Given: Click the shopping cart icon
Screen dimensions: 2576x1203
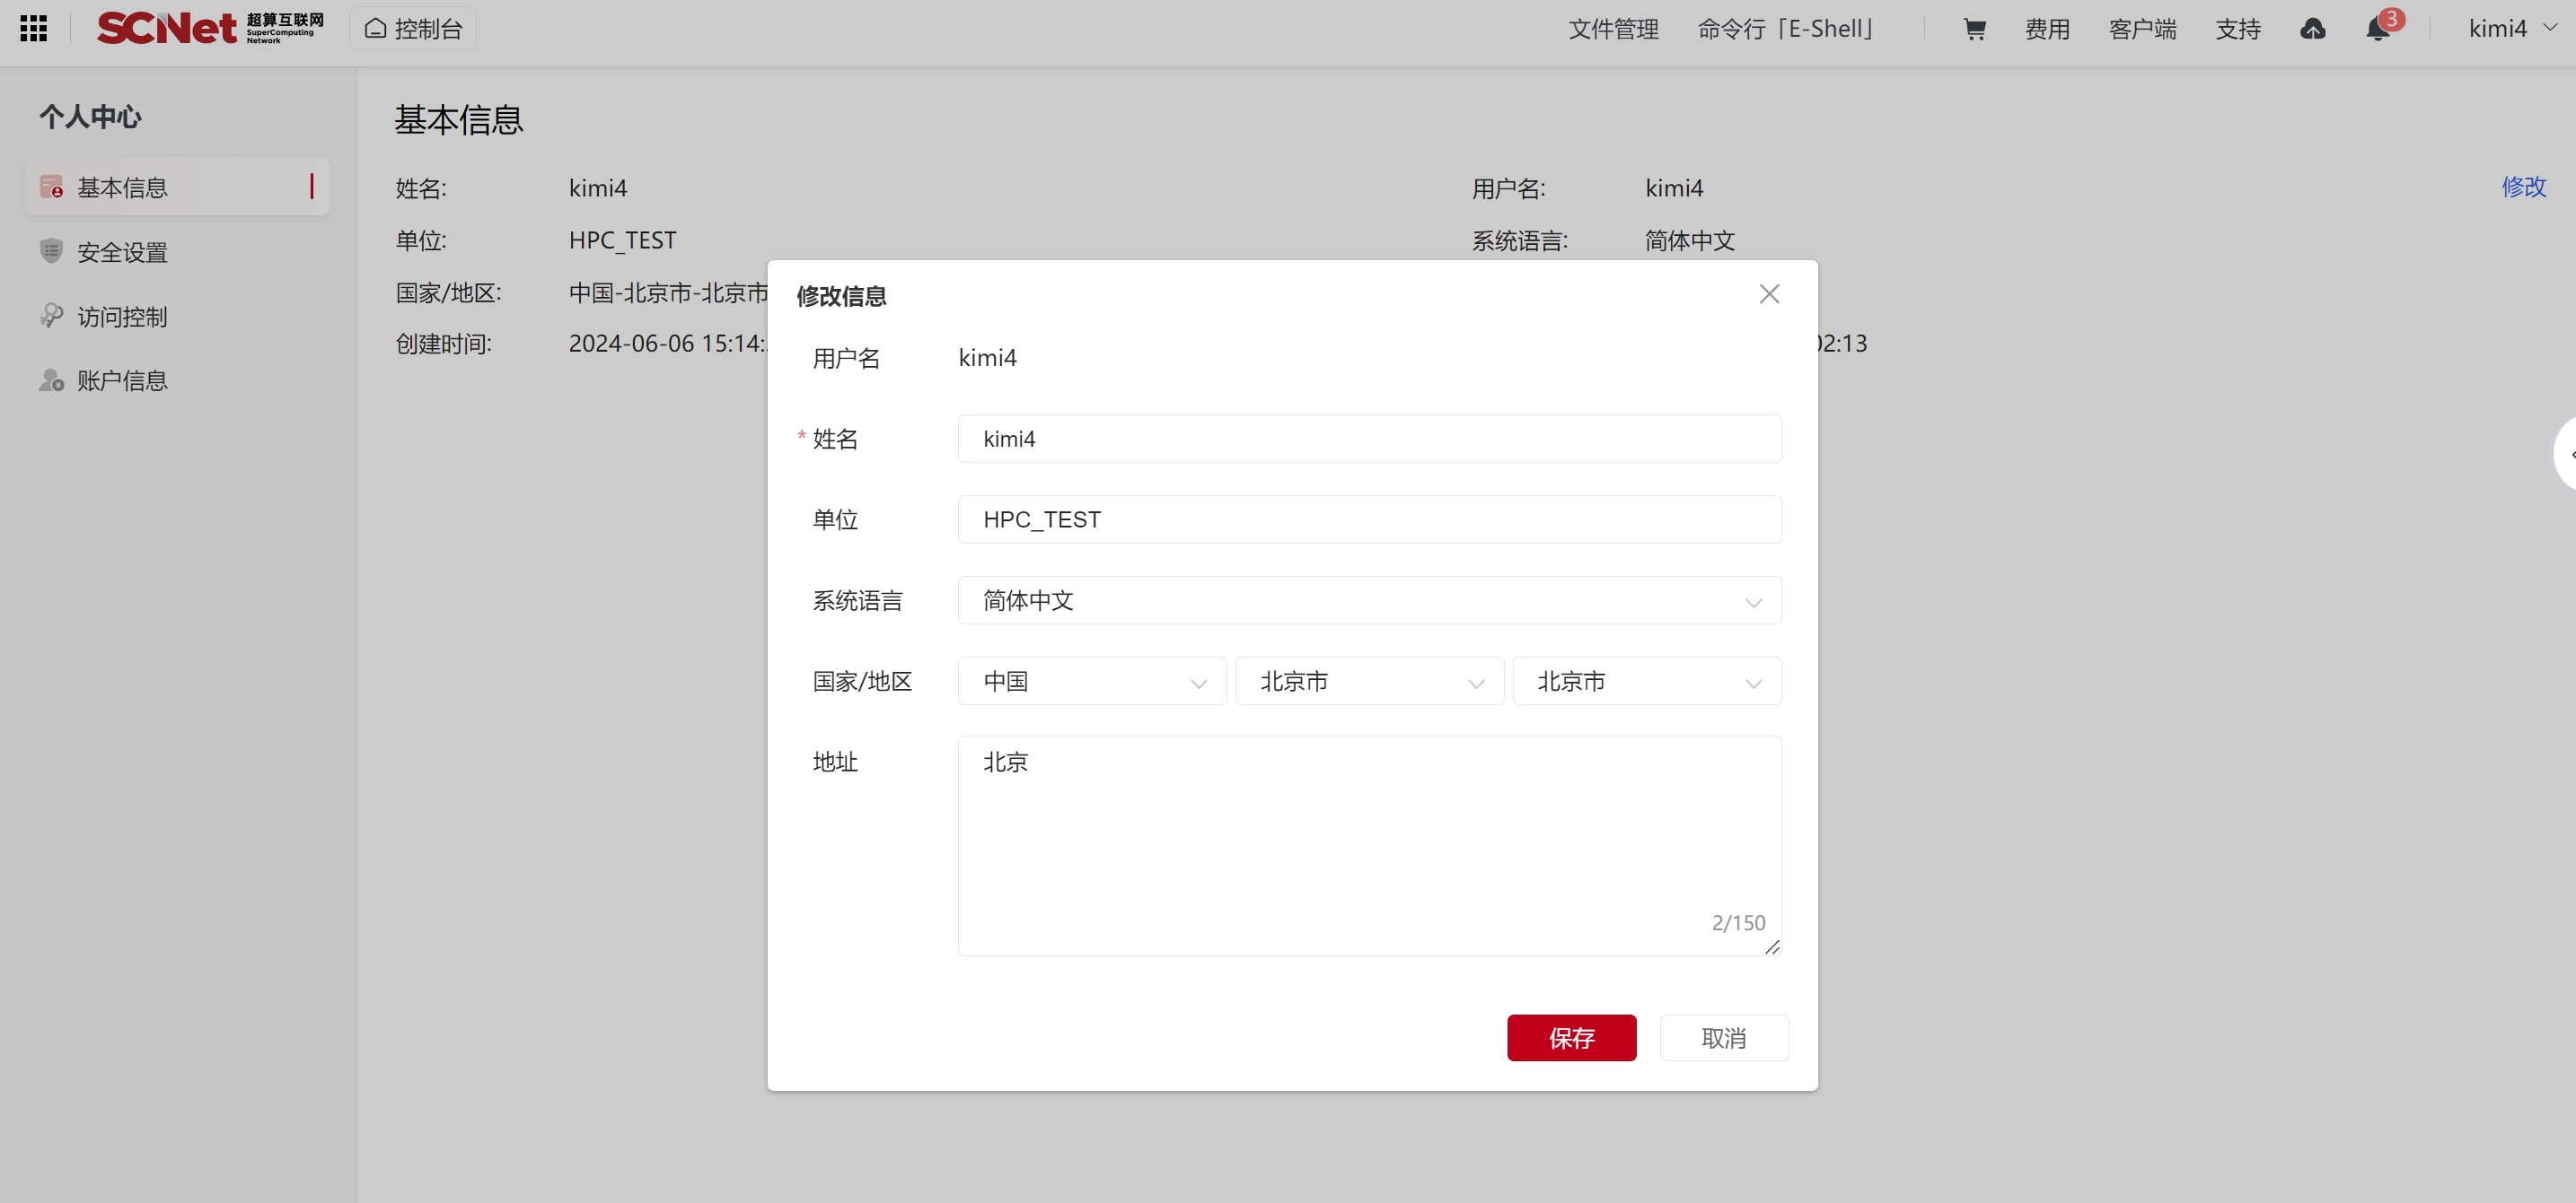Looking at the screenshot, I should pyautogui.click(x=1974, y=29).
